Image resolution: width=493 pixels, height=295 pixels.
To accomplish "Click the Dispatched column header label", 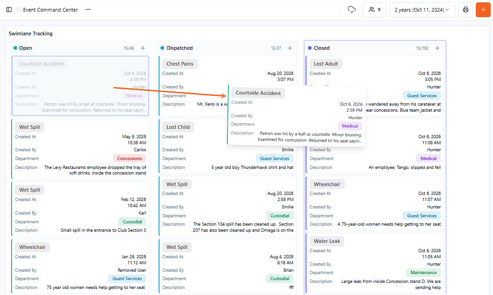I will click(180, 48).
